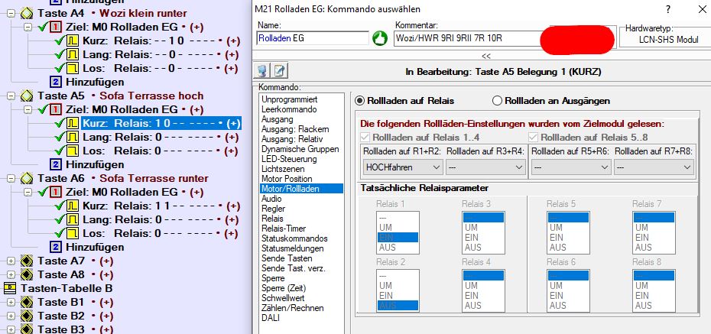Toggle the Rollladen auf Relais 1..4 checkbox

tap(365, 137)
